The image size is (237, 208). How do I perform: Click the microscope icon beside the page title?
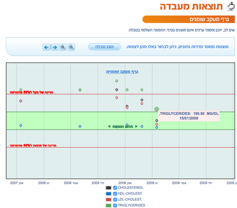[231, 6]
